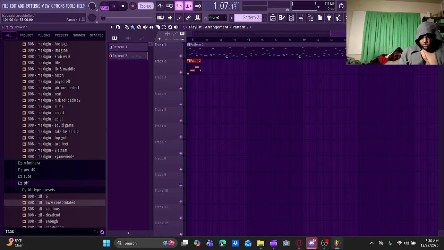
Task: Toggle the overdub/blend recording button
Action: pos(188,6)
